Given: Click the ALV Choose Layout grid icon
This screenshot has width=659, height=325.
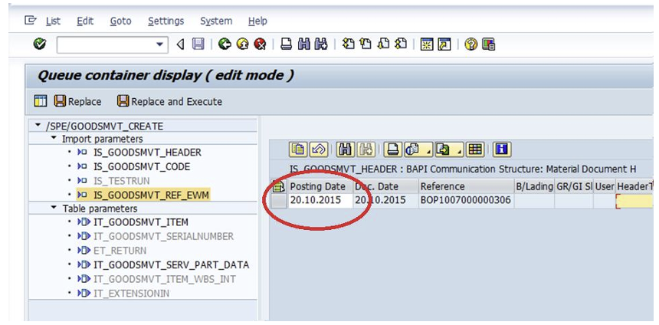Looking at the screenshot, I should pyautogui.click(x=475, y=149).
